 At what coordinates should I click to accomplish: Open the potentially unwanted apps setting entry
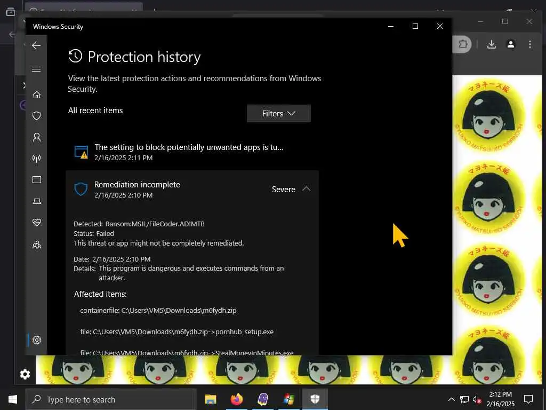coord(192,152)
